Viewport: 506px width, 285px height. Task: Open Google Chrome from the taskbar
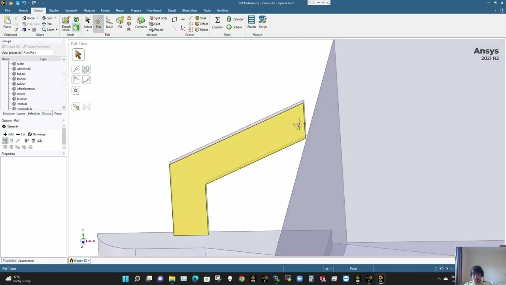[x=242, y=279]
